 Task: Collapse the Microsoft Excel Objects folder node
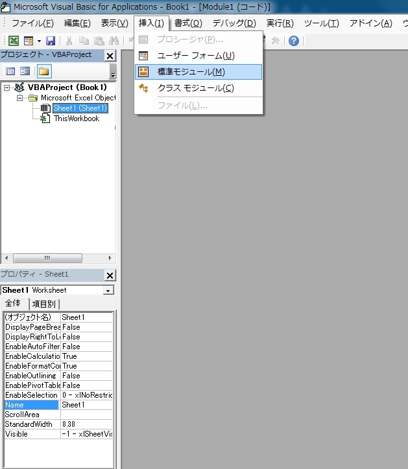[19, 98]
